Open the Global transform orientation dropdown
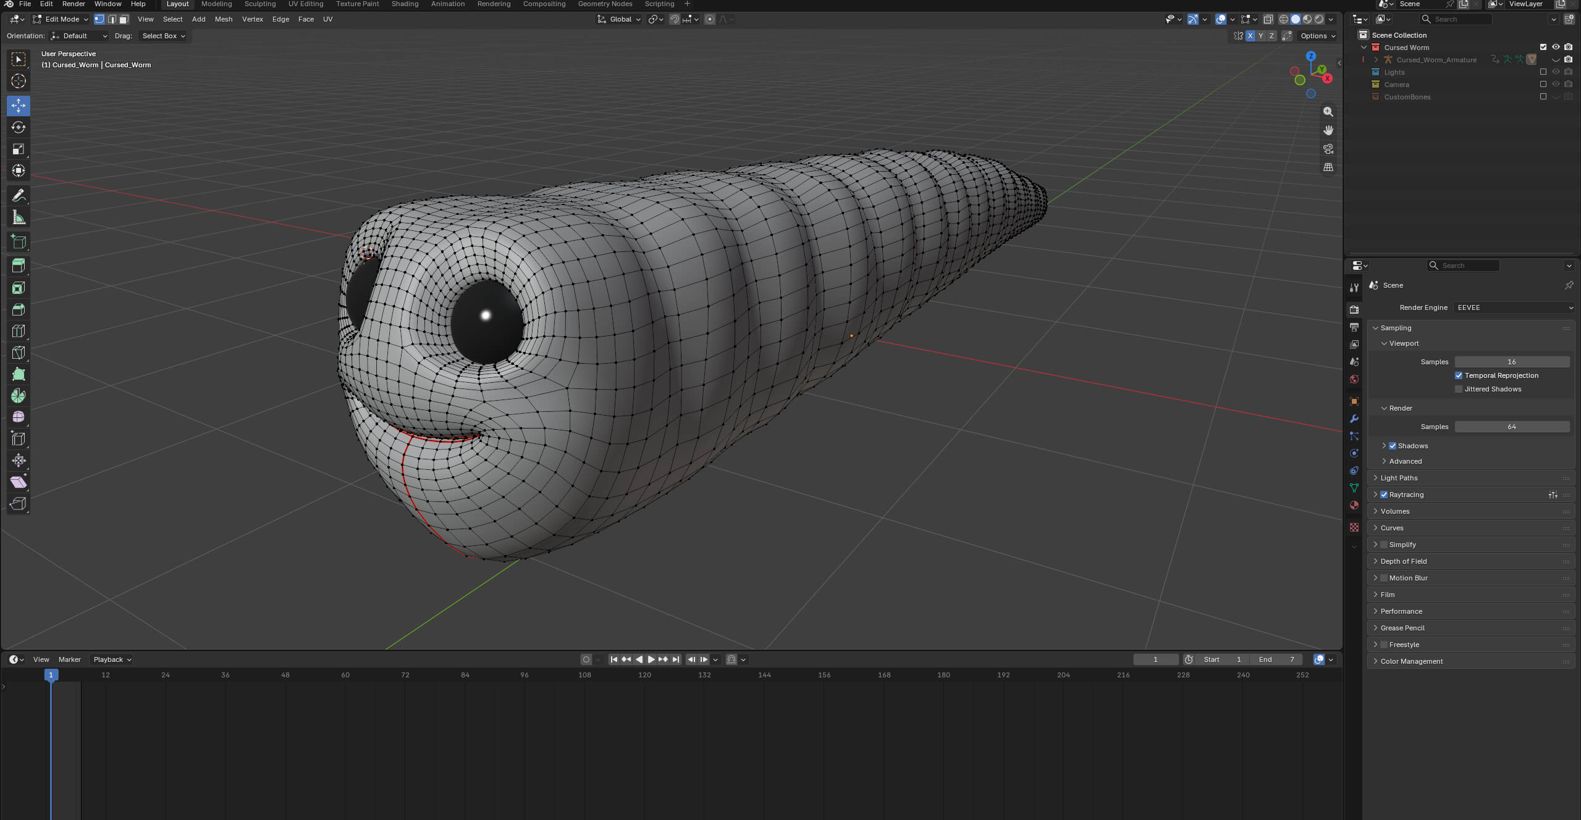The height and width of the screenshot is (820, 1581). click(619, 19)
